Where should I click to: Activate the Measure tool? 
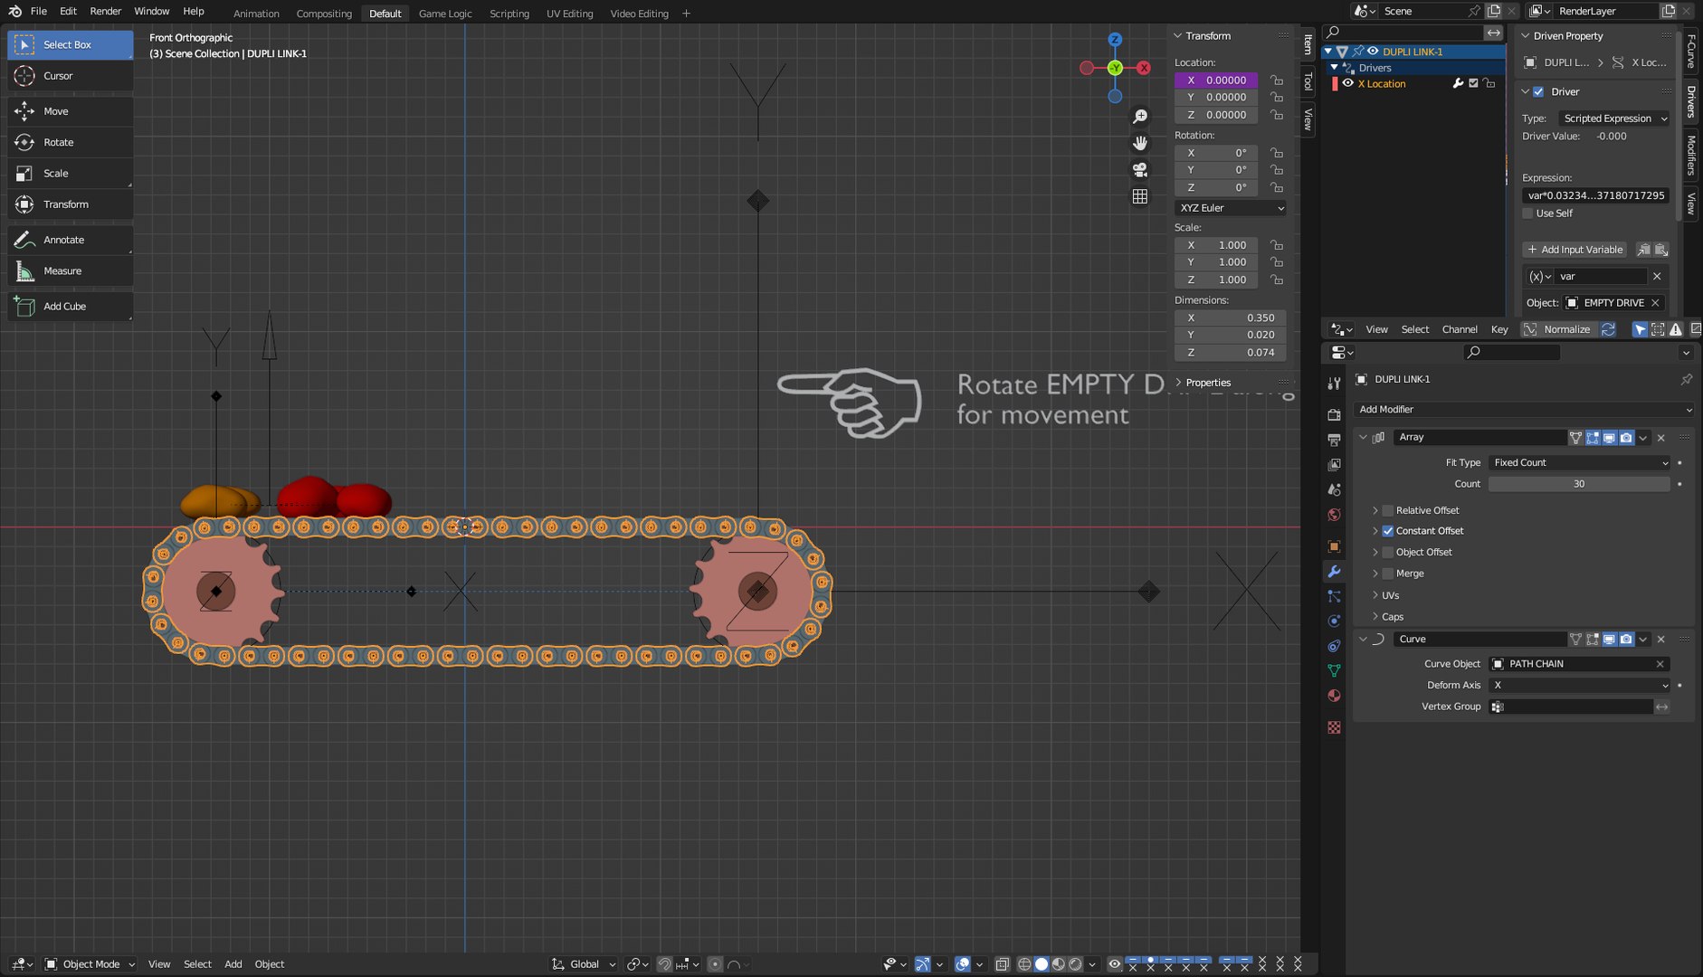[x=70, y=270]
